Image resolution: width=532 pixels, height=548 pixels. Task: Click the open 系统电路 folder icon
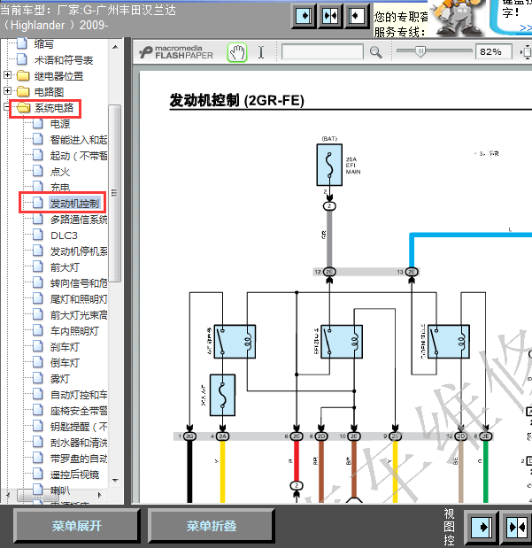[23, 108]
